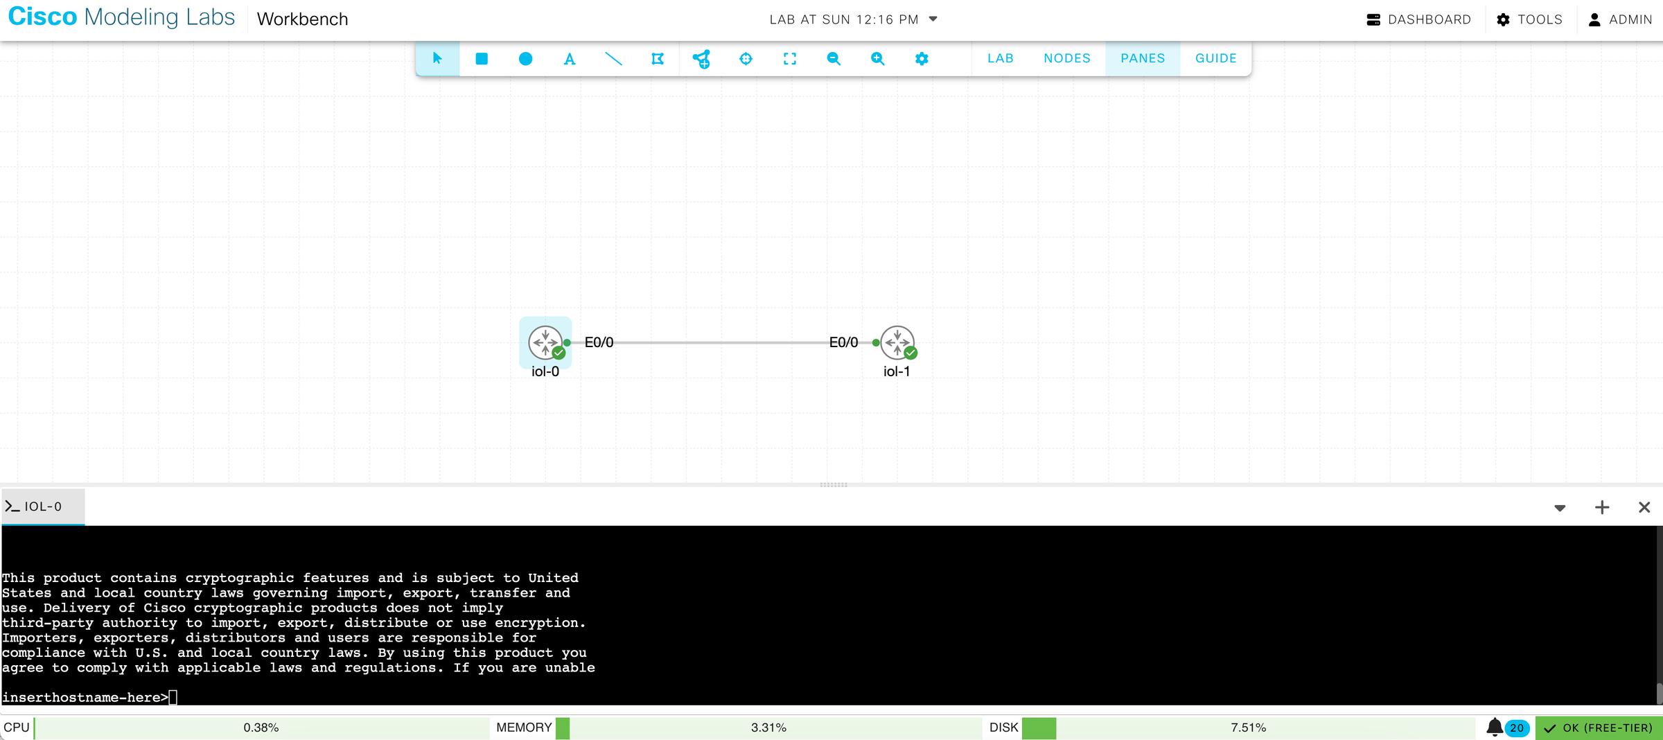The image size is (1663, 740).
Task: Switch to the NODES tab
Action: 1066,58
